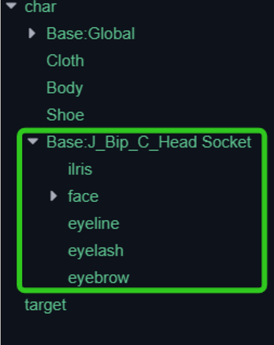Select the ilris object
Image resolution: width=274 pixels, height=345 pixels.
click(x=80, y=169)
